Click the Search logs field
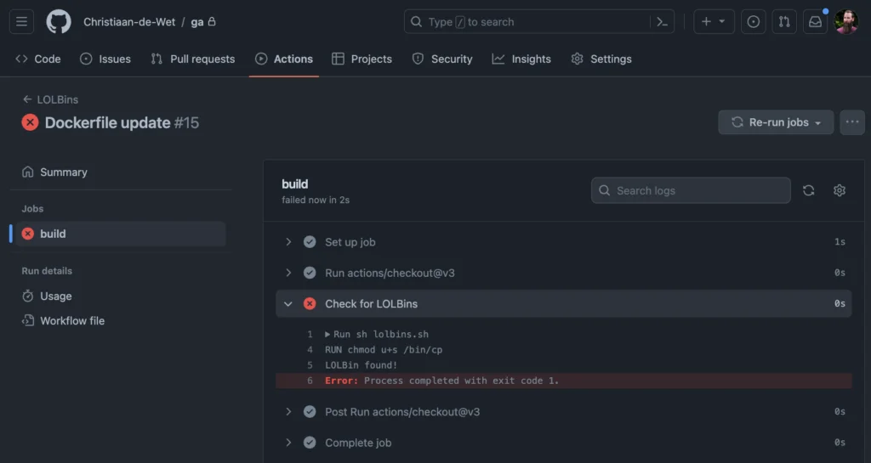 click(691, 190)
